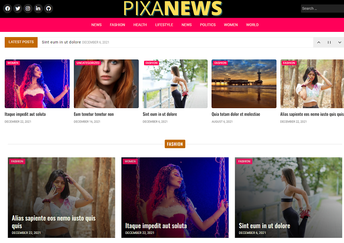344x243 pixels.
Task: Click the Uncategorized category tag
Action: click(x=88, y=63)
